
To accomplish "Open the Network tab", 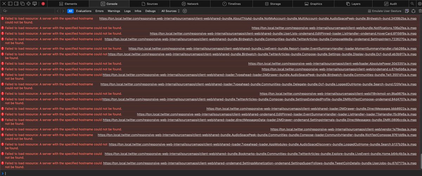I will [x=190, y=4].
